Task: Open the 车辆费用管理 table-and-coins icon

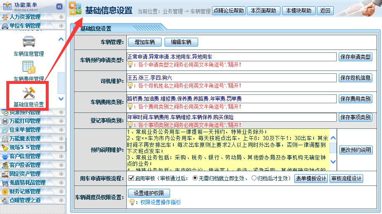Action: (29, 68)
